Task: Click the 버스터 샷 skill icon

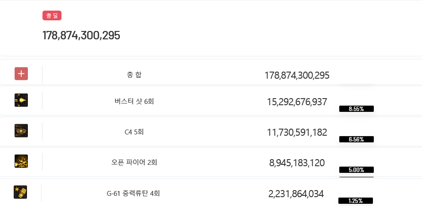Action: 21,100
